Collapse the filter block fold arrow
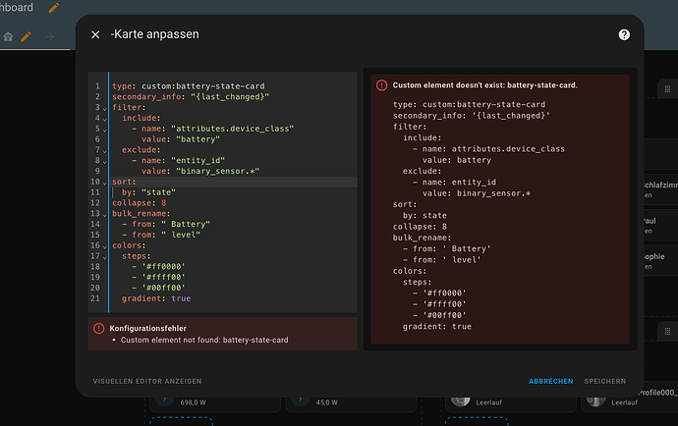This screenshot has width=678, height=426. coord(104,108)
